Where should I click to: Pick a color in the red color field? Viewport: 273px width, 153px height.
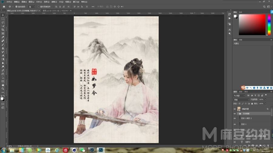(x=252, y=24)
